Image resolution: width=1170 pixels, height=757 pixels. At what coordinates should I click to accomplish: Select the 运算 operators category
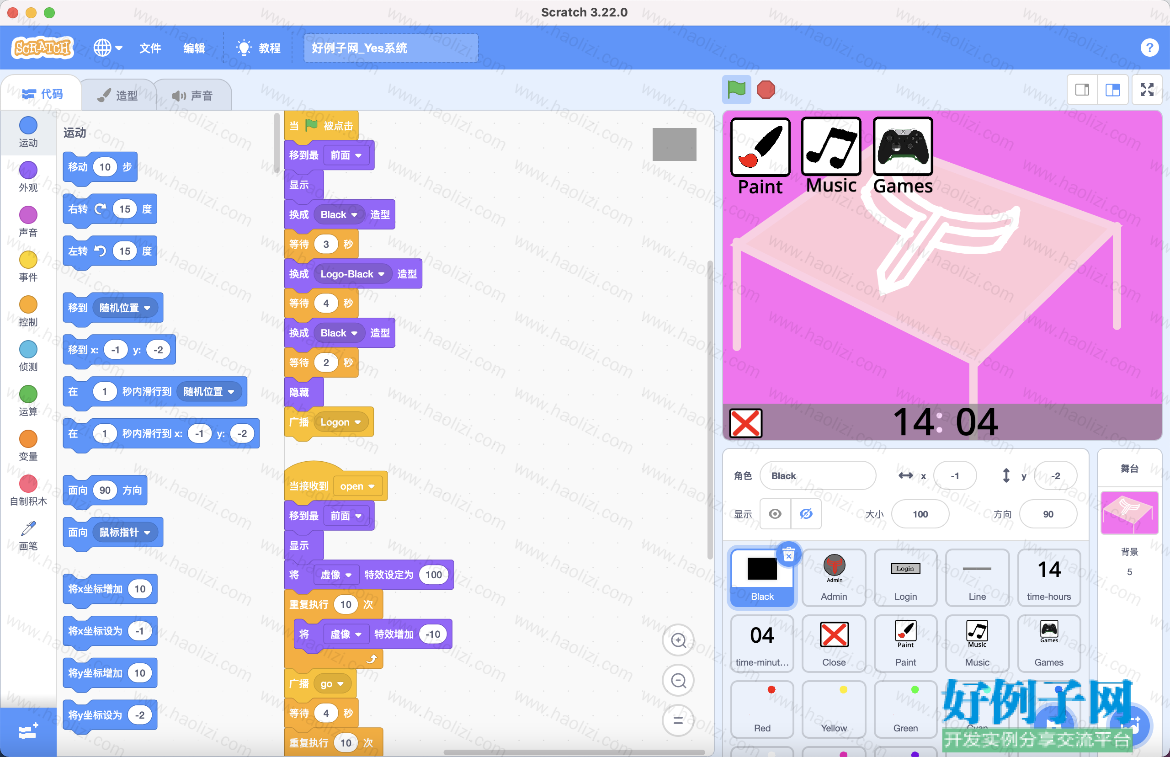coord(28,400)
